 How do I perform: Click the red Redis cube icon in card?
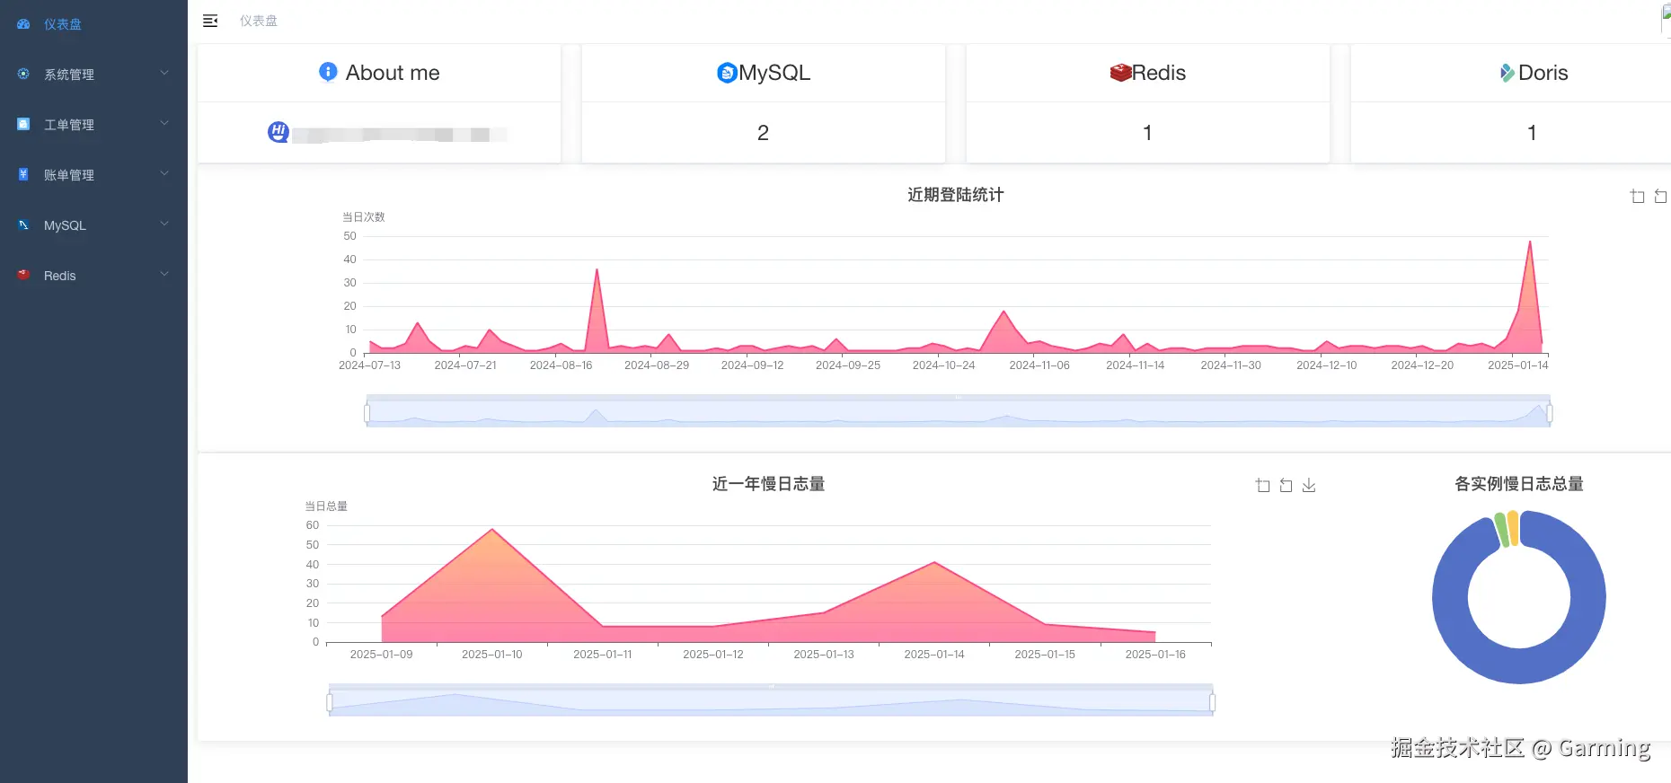point(1120,73)
